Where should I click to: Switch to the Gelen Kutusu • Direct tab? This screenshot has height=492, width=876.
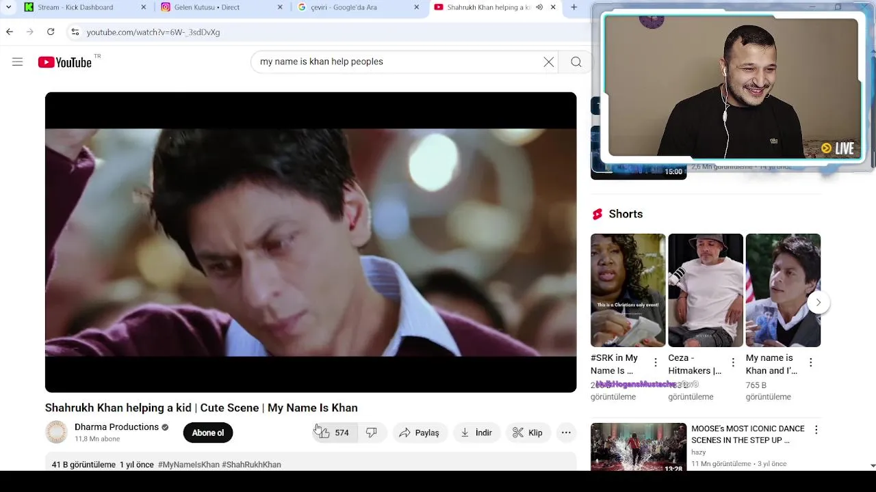222,8
